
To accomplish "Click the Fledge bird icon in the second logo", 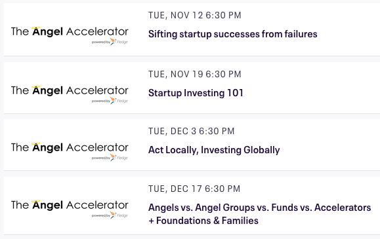I will point(113,101).
